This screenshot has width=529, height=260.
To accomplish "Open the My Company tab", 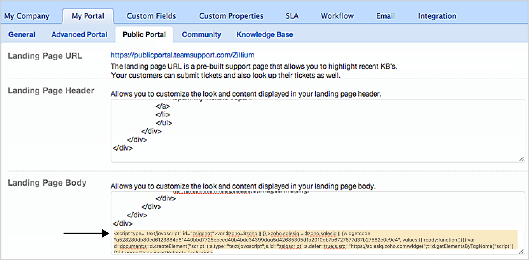I will pyautogui.click(x=27, y=16).
